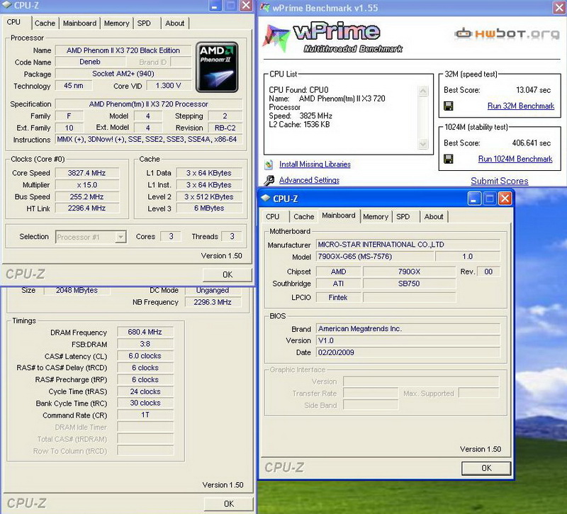Click the Name field AMD Phenom II X3 720 Black Edition
This screenshot has height=514, width=567.
[123, 50]
